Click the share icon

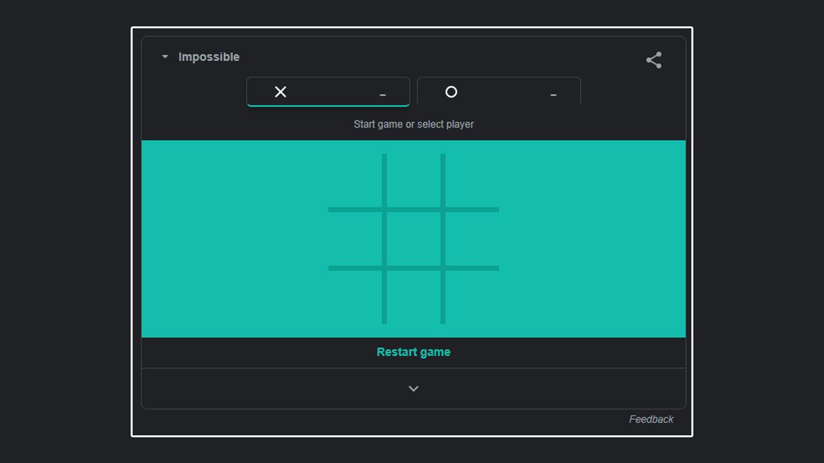click(x=653, y=59)
